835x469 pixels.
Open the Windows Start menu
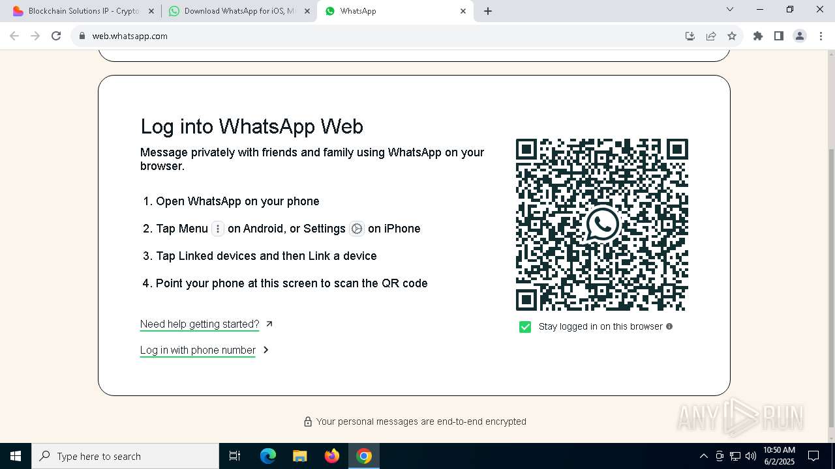pyautogui.click(x=16, y=456)
